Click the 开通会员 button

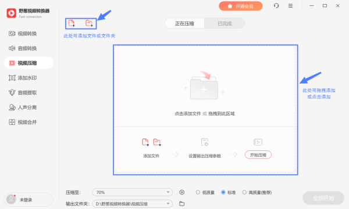click(x=241, y=6)
